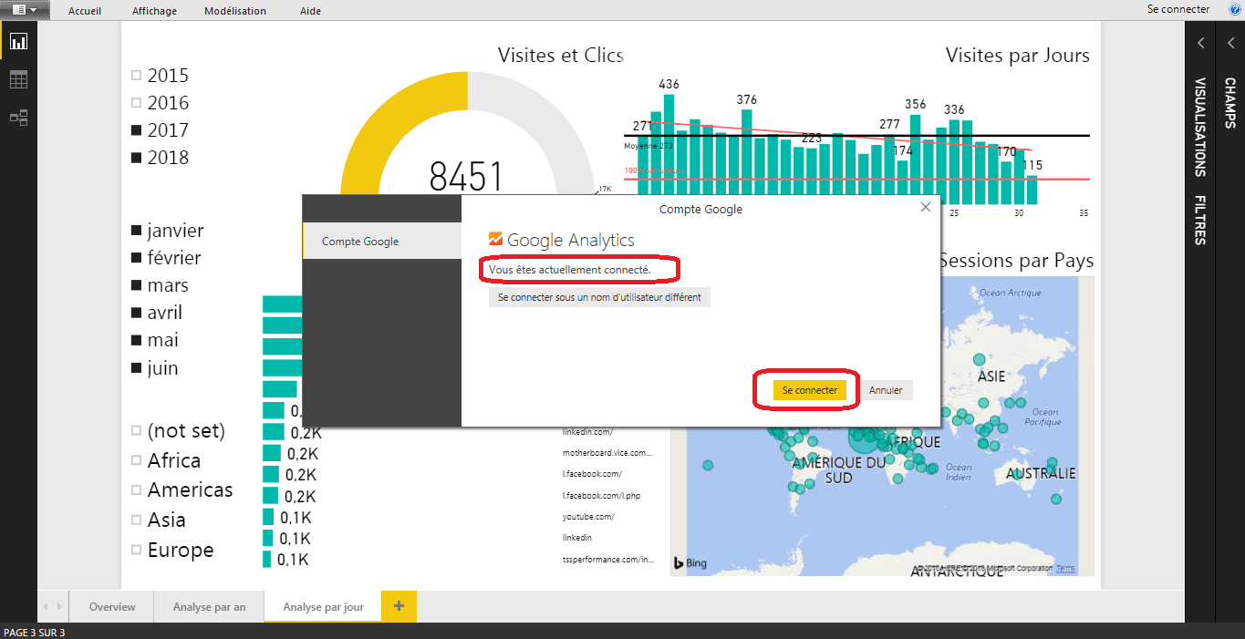
Task: Cancel the dialog with Annuler
Action: point(886,390)
